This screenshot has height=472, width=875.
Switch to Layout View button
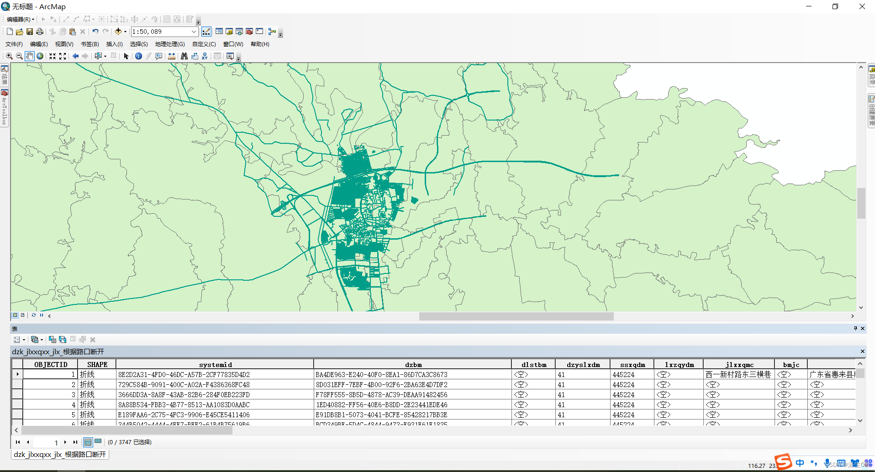[x=23, y=315]
